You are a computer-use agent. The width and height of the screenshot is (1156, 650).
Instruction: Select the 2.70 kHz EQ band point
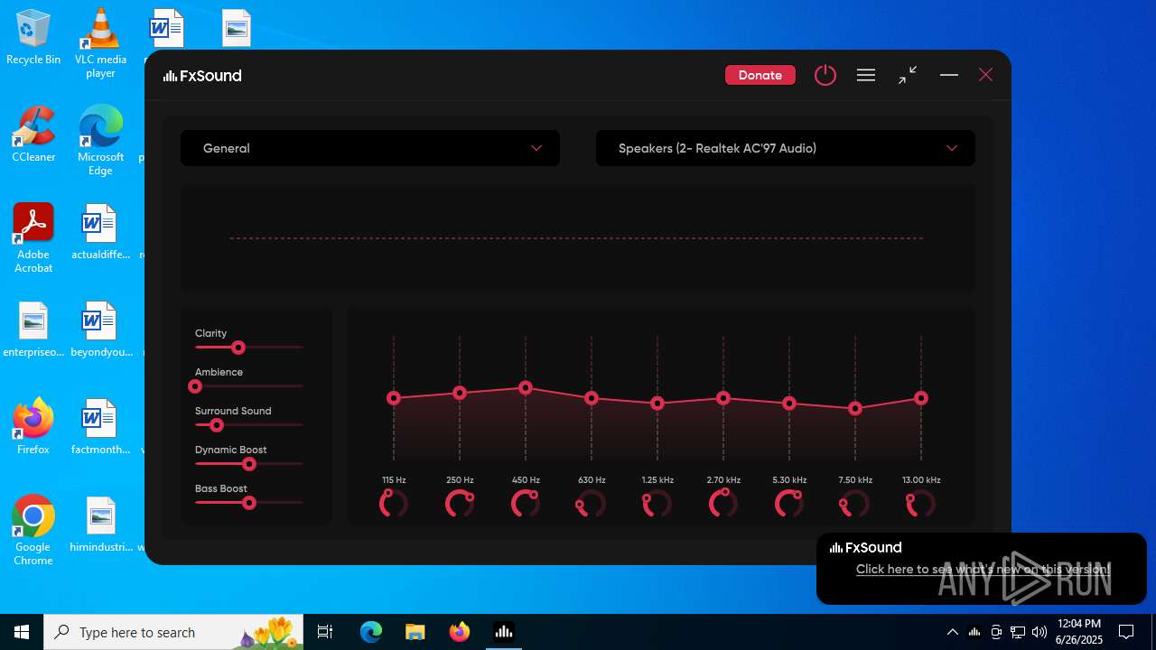click(x=723, y=398)
